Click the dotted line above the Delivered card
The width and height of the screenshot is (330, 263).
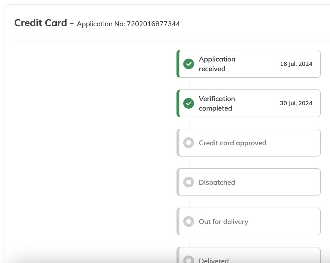pos(190,241)
